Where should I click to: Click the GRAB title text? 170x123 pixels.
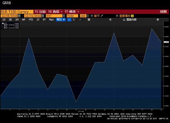pyautogui.click(x=7, y=3)
